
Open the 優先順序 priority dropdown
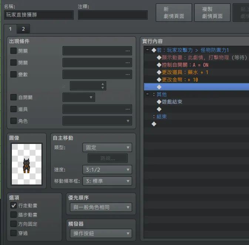pyautogui.click(x=101, y=207)
